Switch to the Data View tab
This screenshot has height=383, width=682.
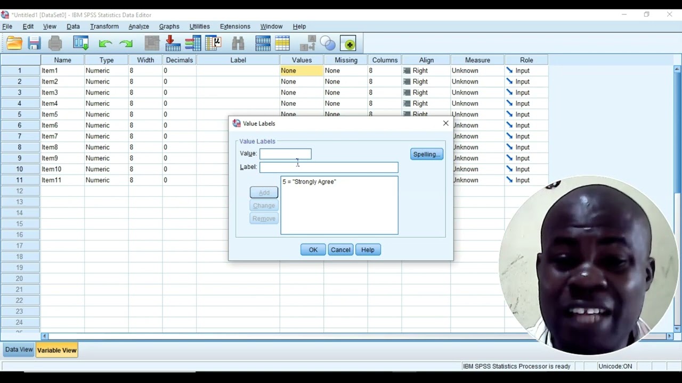pos(19,349)
